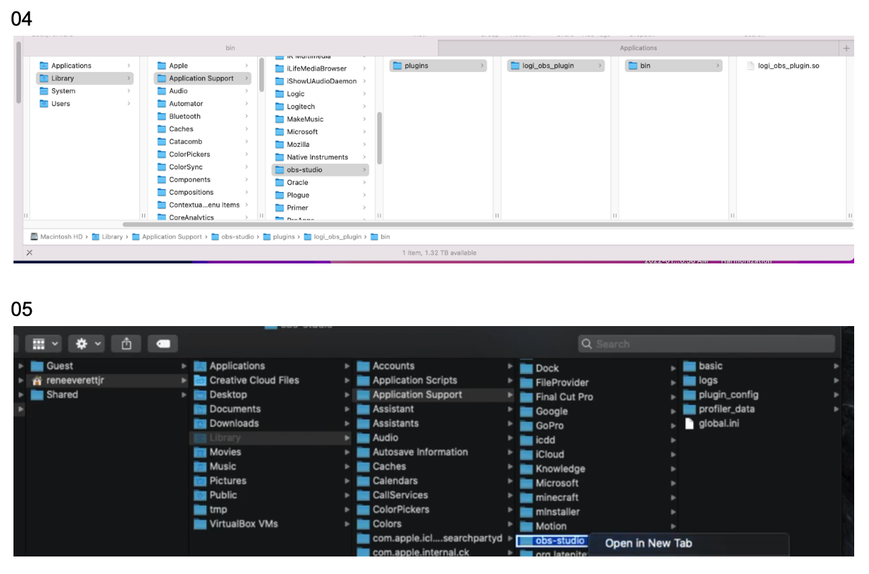The height and width of the screenshot is (574, 869).
Task: Switch to the bin tab in light Finder
Action: point(230,48)
